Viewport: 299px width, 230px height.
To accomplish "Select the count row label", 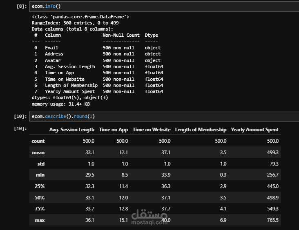I will point(38,141).
